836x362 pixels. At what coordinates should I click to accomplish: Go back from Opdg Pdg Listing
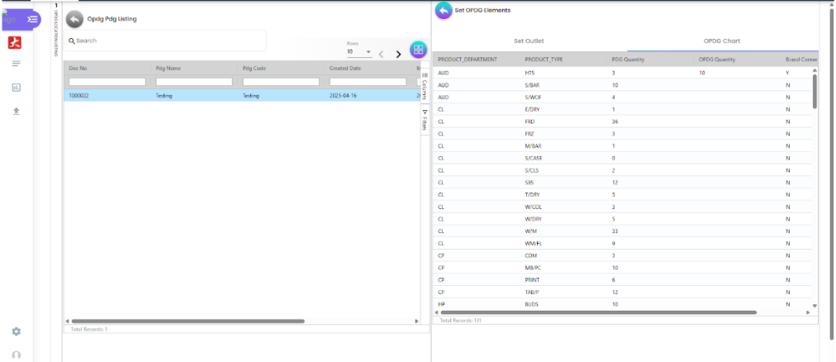pyautogui.click(x=74, y=19)
